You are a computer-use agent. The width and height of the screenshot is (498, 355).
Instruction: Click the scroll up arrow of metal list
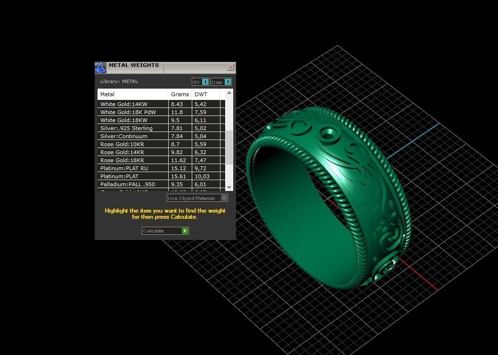[x=229, y=93]
